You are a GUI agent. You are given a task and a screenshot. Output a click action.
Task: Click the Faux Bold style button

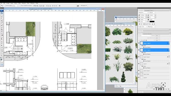[139, 24]
